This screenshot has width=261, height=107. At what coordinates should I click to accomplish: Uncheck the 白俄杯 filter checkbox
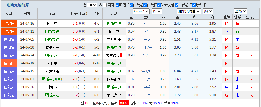point(145,5)
